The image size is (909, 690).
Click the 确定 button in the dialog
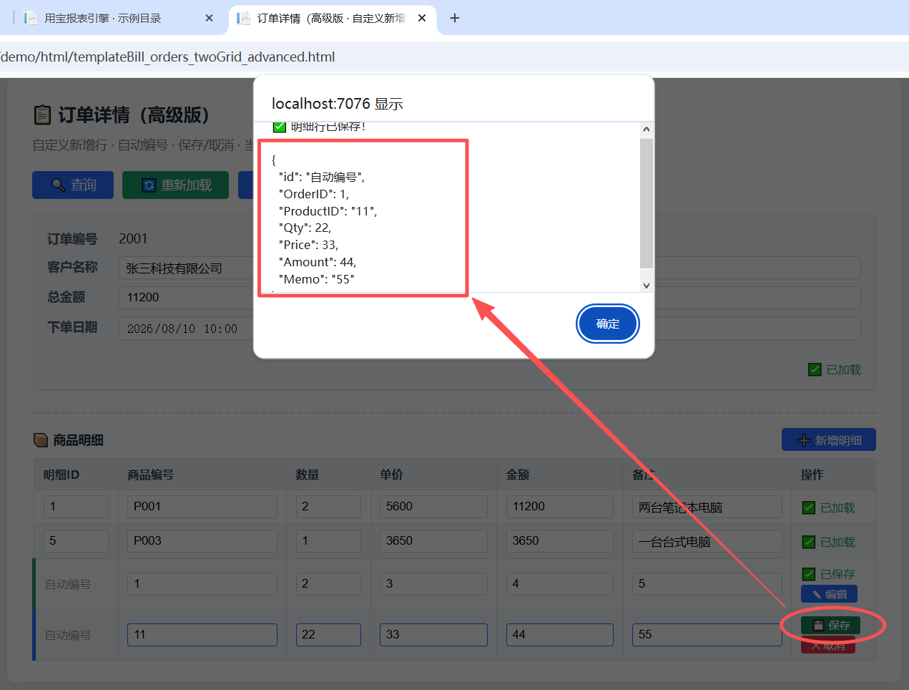[607, 324]
